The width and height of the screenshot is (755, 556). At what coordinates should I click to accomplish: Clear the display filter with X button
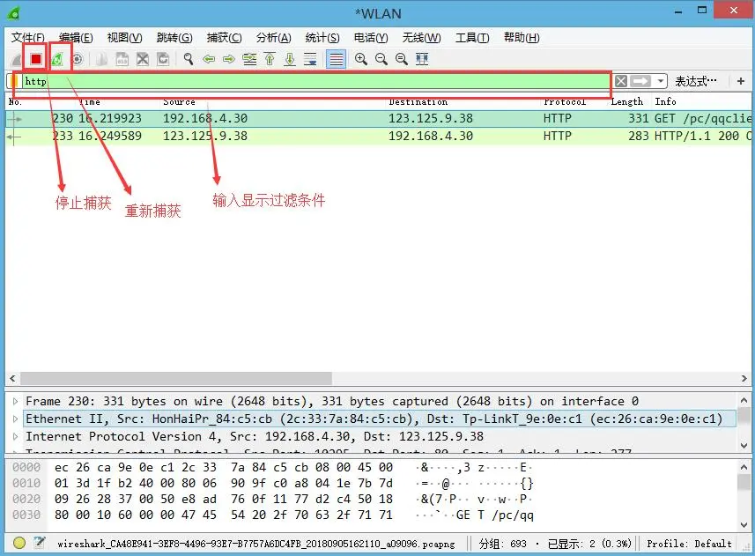[621, 81]
